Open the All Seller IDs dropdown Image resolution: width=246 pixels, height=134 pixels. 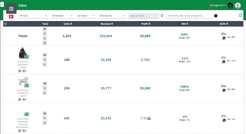112,16
